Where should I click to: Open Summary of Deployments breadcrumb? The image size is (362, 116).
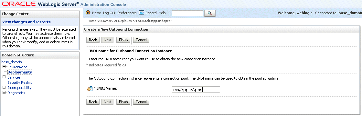pos(118,21)
